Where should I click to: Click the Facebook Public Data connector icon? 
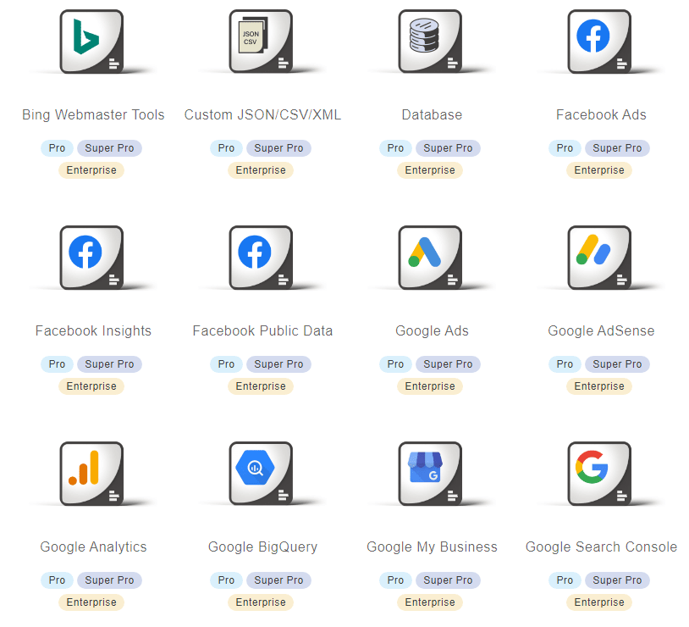[261, 258]
